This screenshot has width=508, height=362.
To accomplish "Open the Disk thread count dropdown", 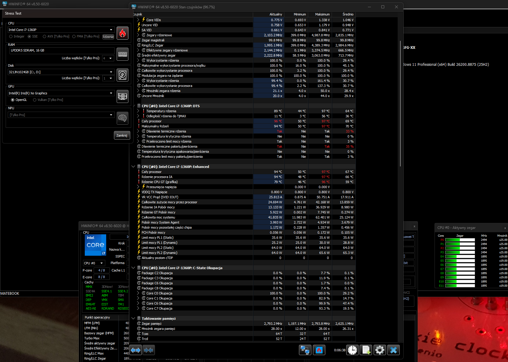I will [x=108, y=78].
